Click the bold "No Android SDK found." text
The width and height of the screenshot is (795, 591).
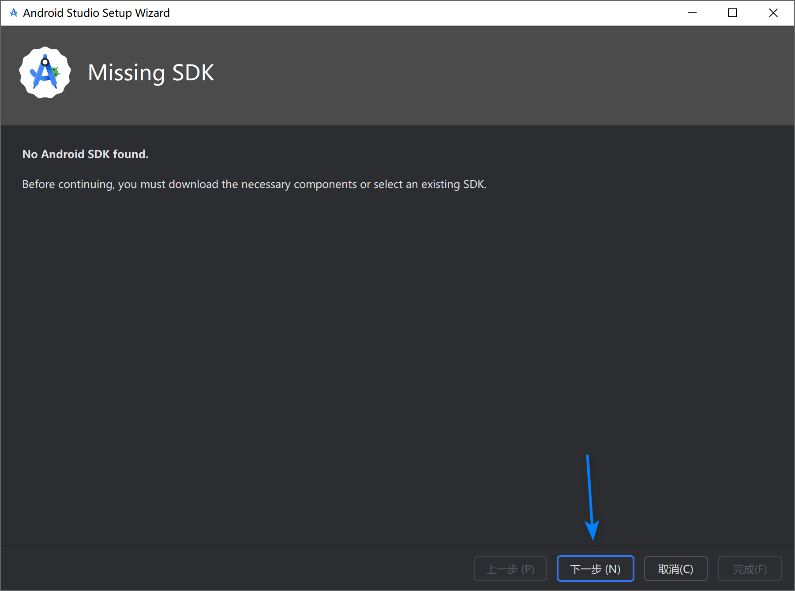pos(85,154)
